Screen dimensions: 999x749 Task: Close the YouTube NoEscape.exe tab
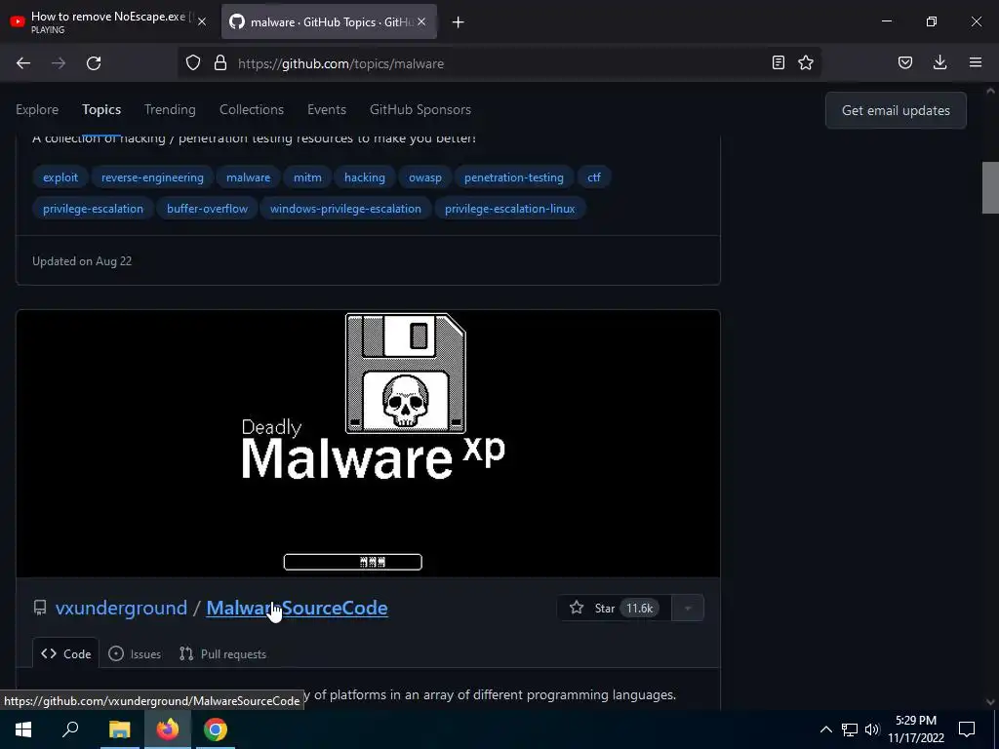(202, 21)
